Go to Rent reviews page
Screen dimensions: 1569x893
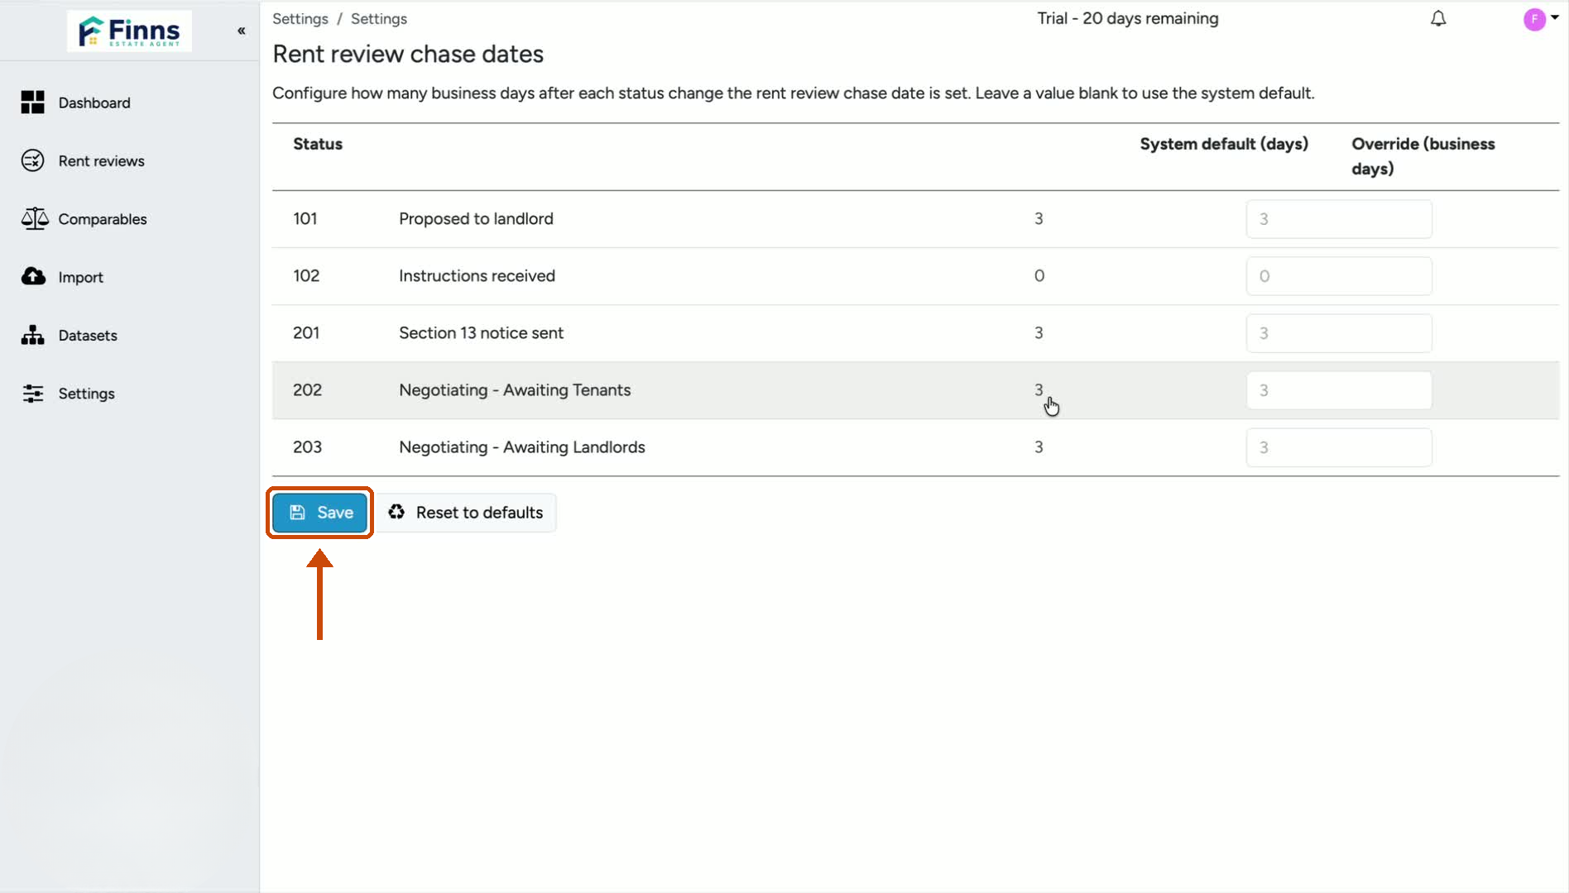101,160
